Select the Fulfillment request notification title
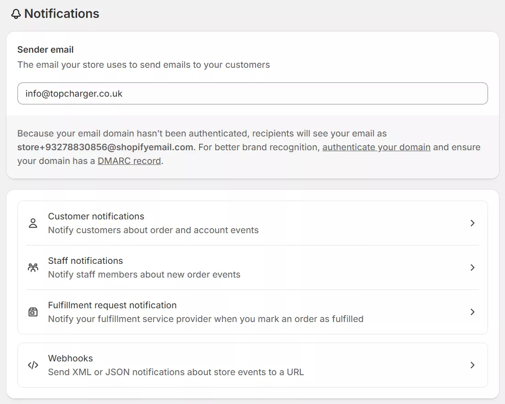This screenshot has height=404, width=505. click(x=112, y=305)
